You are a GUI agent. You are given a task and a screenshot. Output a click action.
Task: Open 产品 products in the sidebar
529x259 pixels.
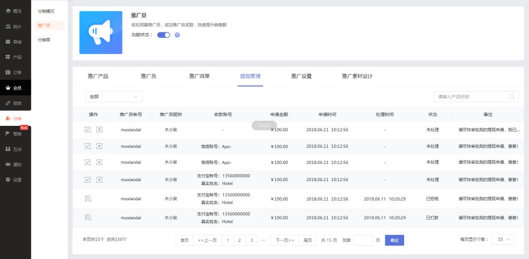pos(14,57)
